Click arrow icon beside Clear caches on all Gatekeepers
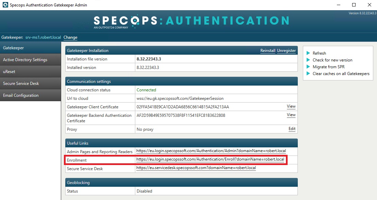This screenshot has height=200, width=377. point(308,73)
